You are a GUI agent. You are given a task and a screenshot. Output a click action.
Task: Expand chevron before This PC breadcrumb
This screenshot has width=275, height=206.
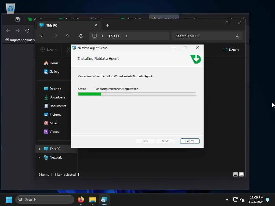[103, 36]
